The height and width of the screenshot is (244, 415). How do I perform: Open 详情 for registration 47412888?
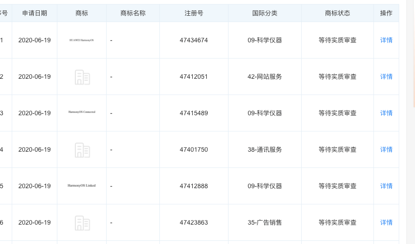386,186
